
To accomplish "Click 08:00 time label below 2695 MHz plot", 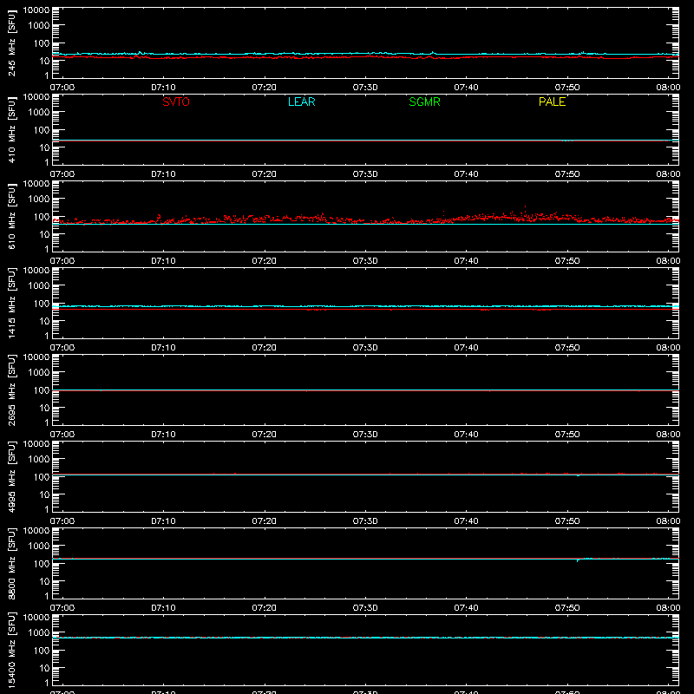I will [x=668, y=435].
